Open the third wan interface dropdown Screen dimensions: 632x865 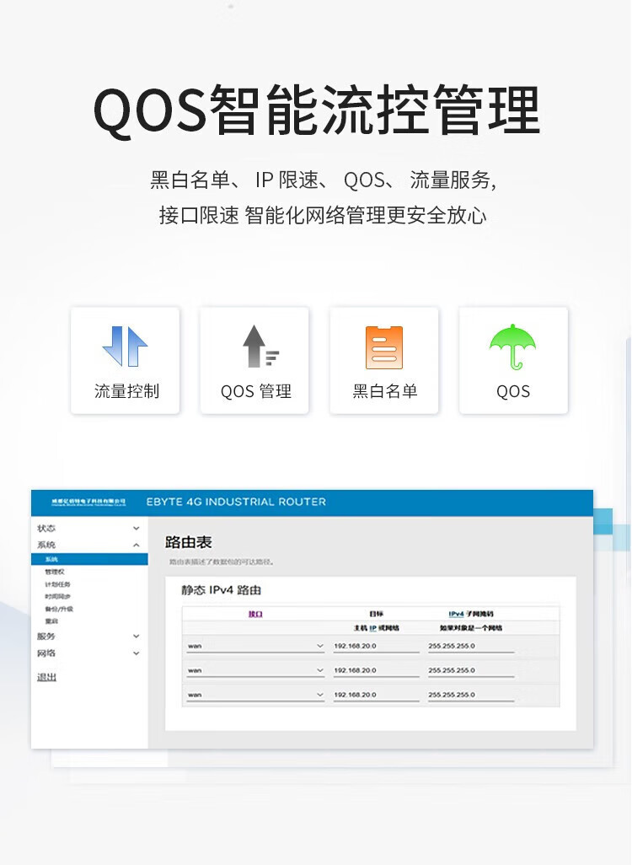(254, 696)
